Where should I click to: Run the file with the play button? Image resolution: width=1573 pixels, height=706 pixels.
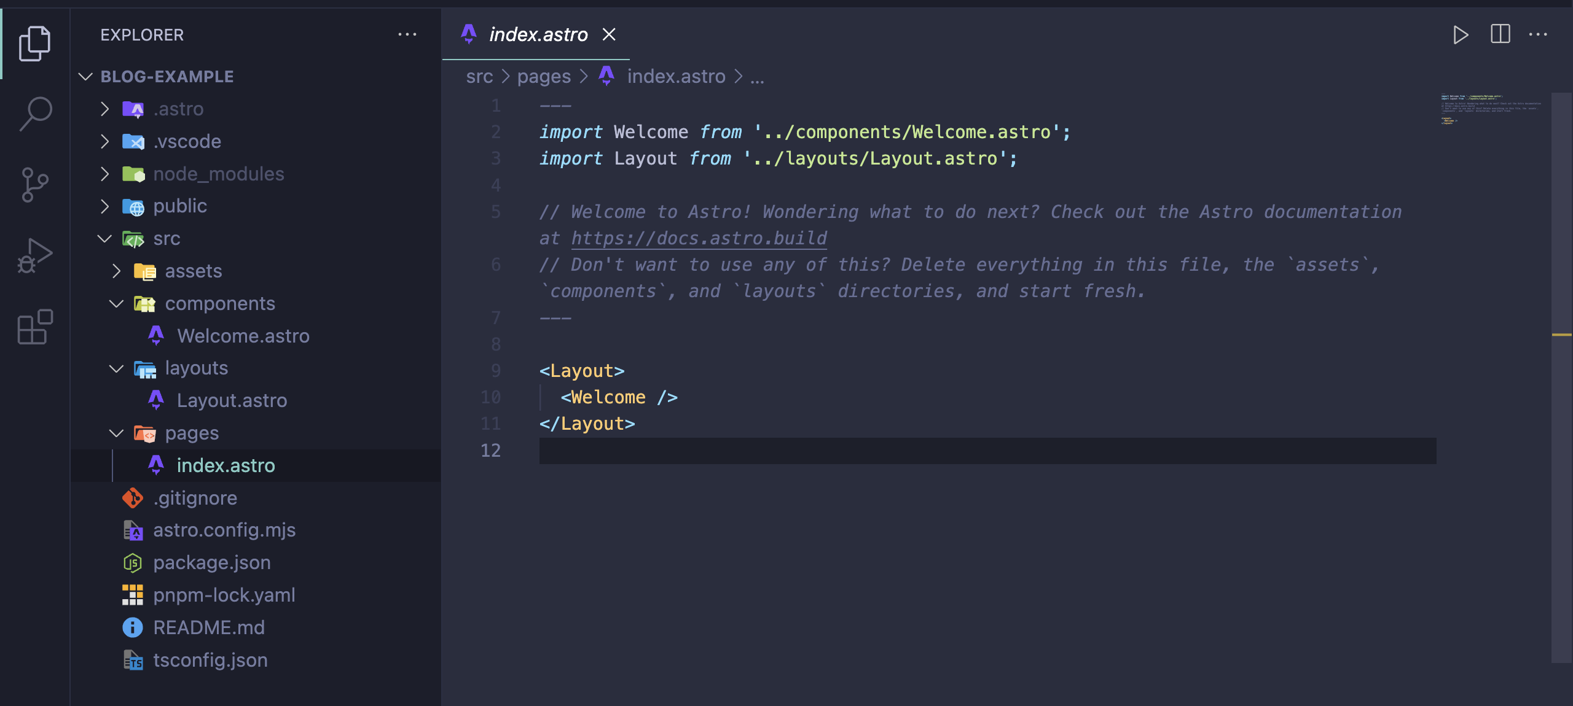pyautogui.click(x=1461, y=35)
